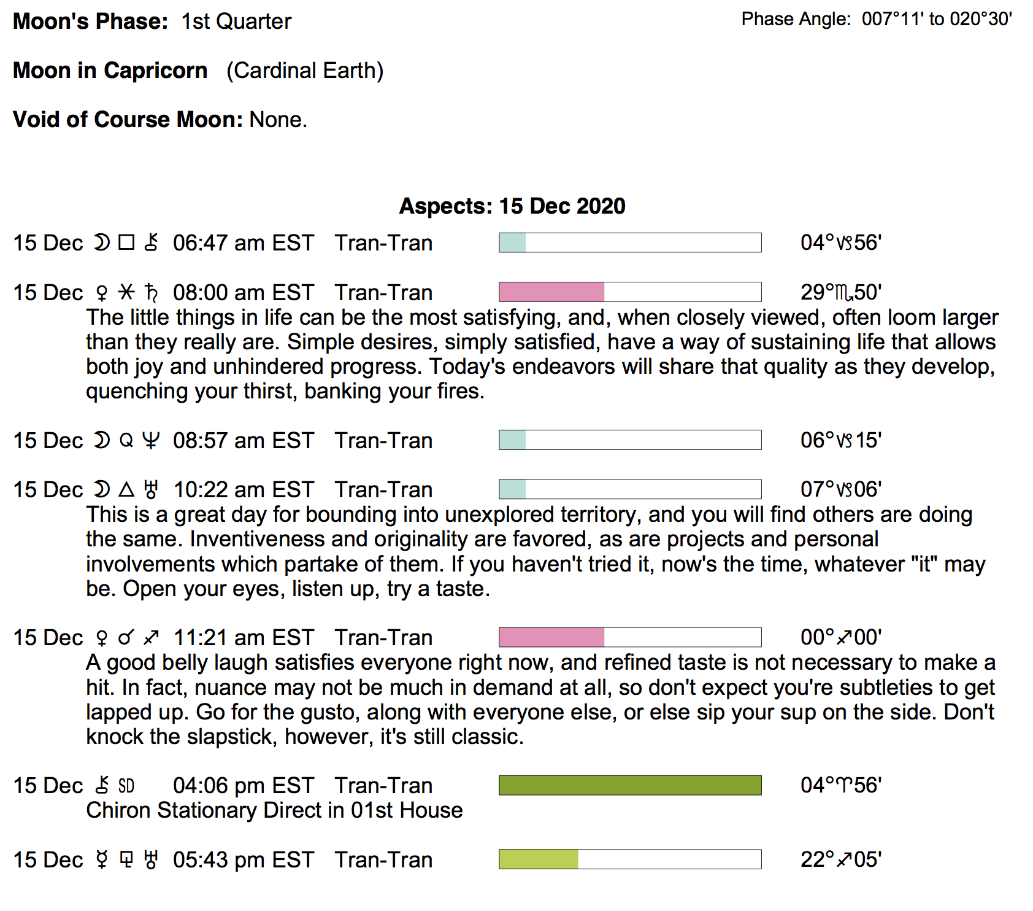Click the 'Void of Course Moon' label

128,120
